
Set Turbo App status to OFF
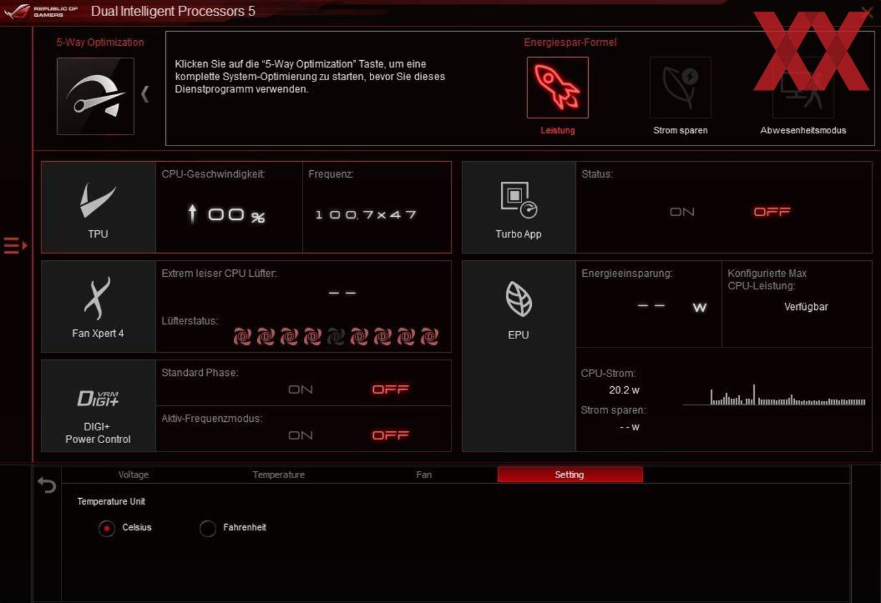point(772,212)
